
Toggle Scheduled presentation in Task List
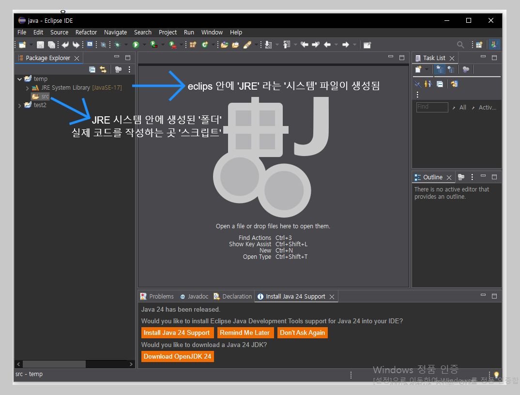tap(451, 69)
